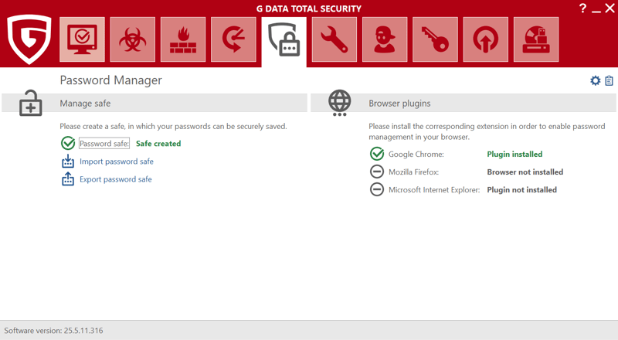Image resolution: width=618 pixels, height=340 pixels.
Task: Click the Google Chrome check icon
Action: point(377,154)
